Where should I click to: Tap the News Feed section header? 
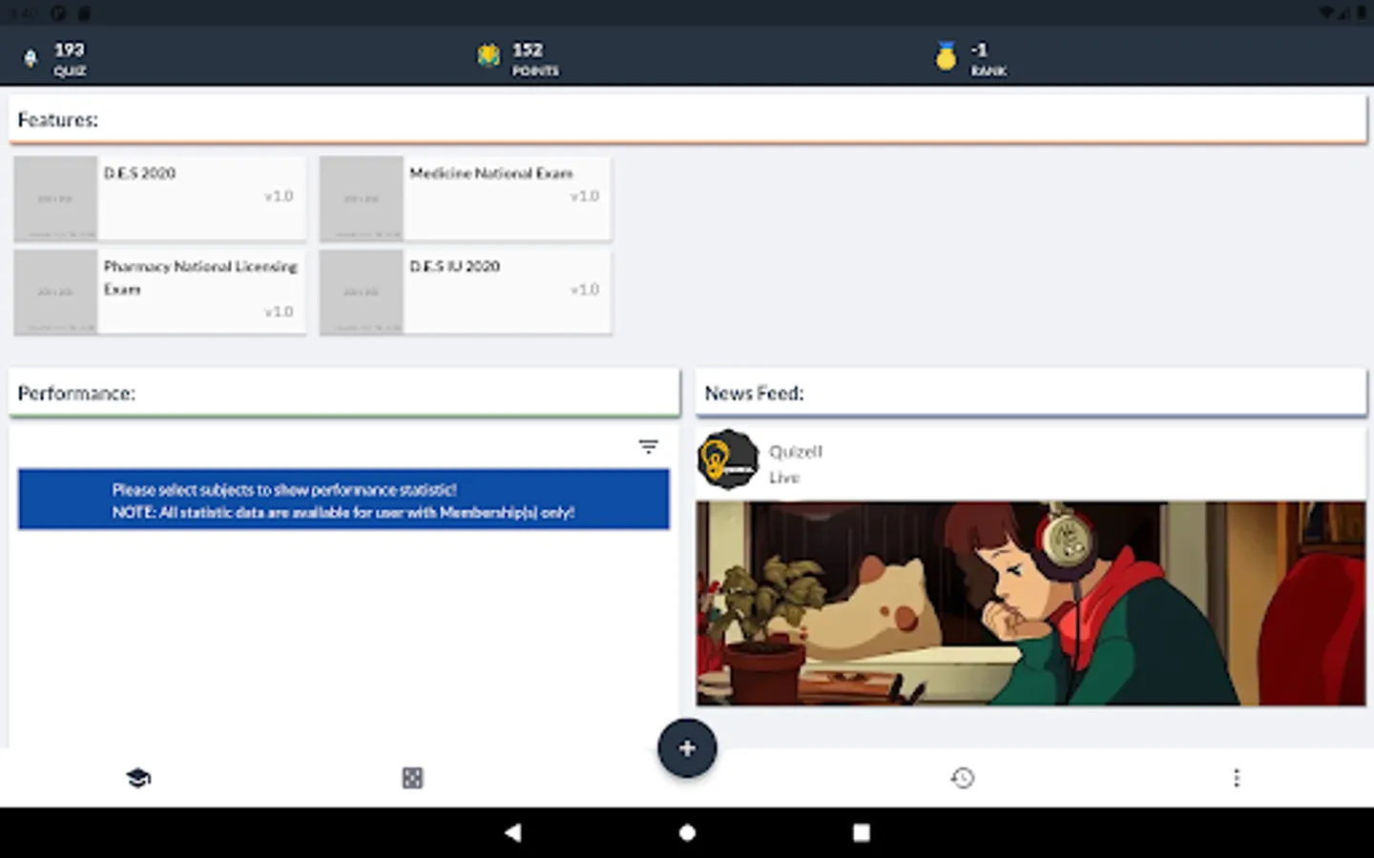pyautogui.click(x=1031, y=394)
